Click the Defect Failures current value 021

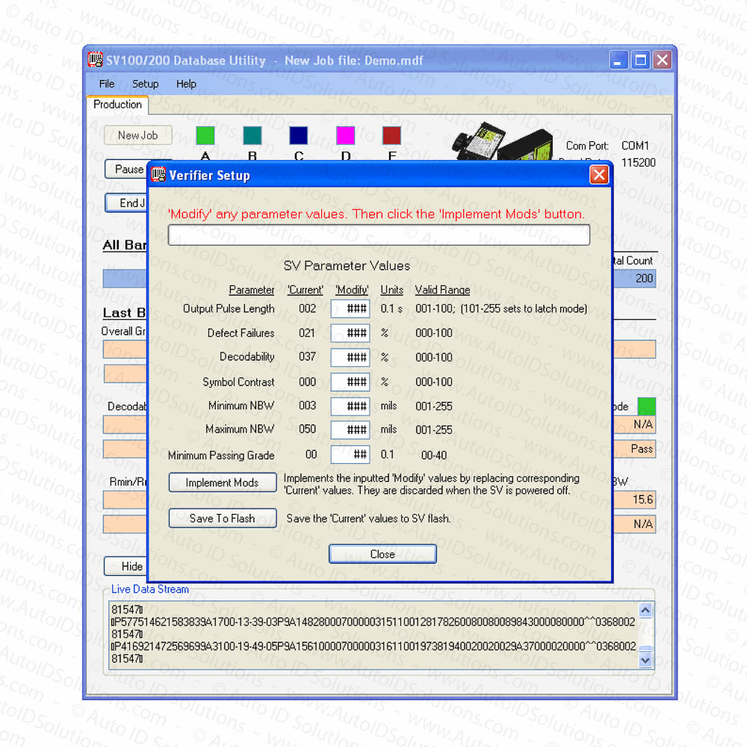point(307,333)
